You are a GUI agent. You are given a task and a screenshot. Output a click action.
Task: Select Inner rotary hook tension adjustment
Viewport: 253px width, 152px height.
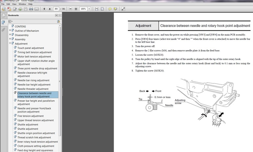coord(37,142)
